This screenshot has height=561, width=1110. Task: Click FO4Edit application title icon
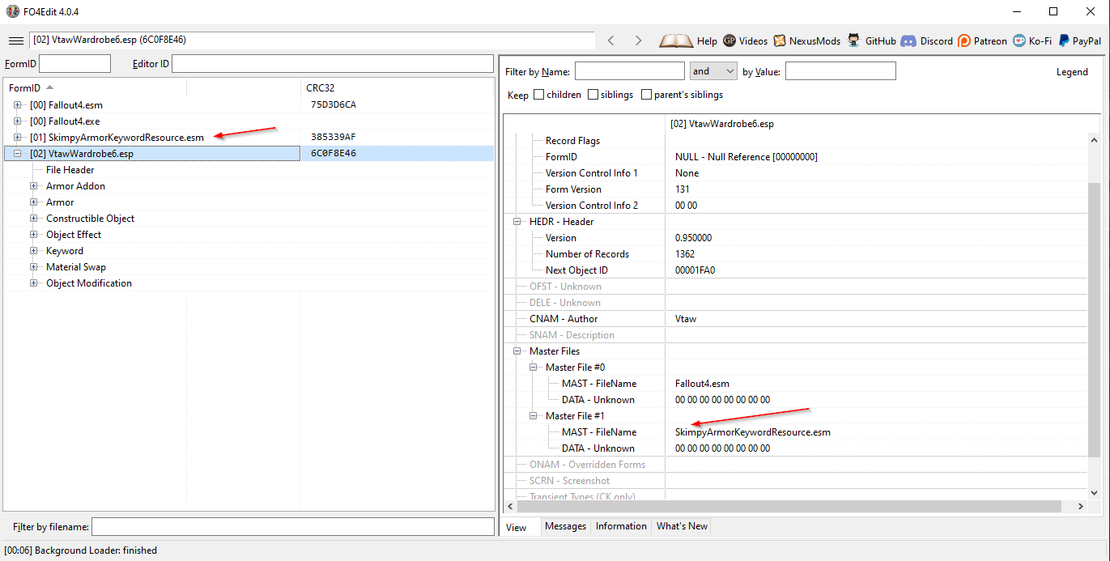click(x=12, y=11)
